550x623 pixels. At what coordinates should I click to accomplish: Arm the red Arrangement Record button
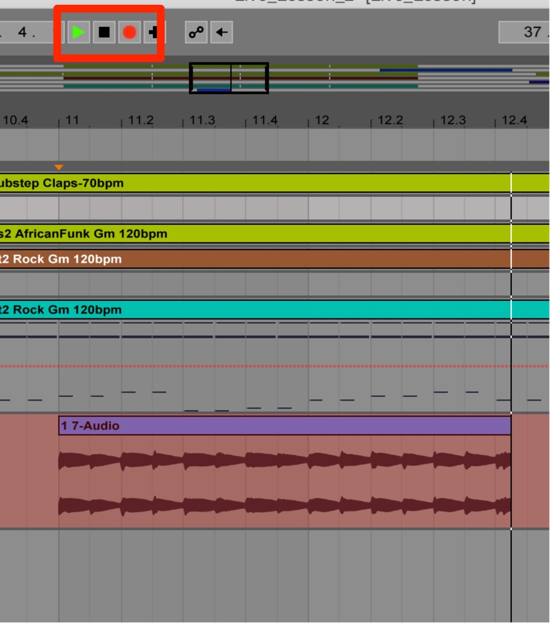tap(129, 32)
